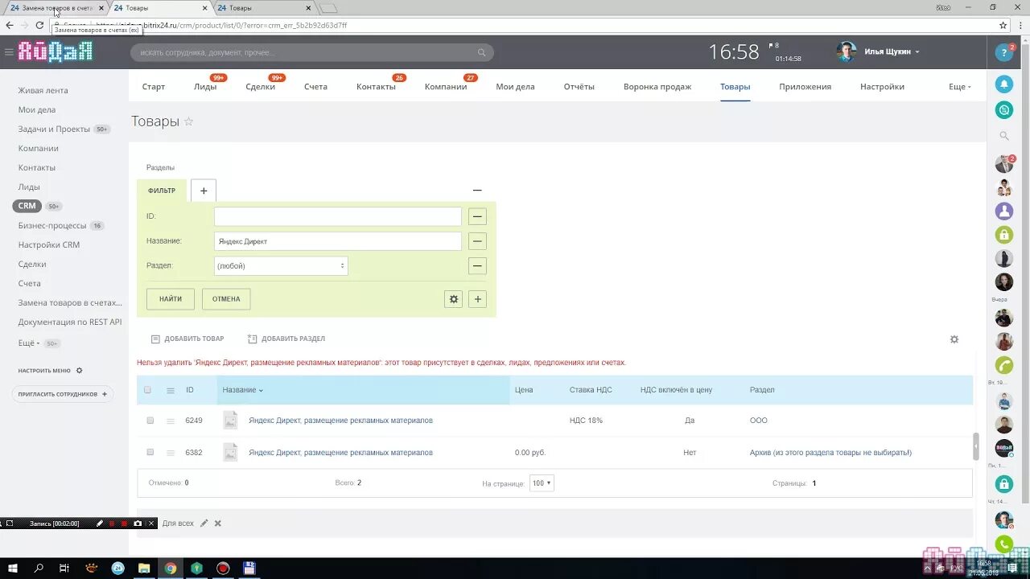Click ПРИГЛАСИТЬ СОТРУДНИКОВ button
1030x579 pixels.
(63, 395)
